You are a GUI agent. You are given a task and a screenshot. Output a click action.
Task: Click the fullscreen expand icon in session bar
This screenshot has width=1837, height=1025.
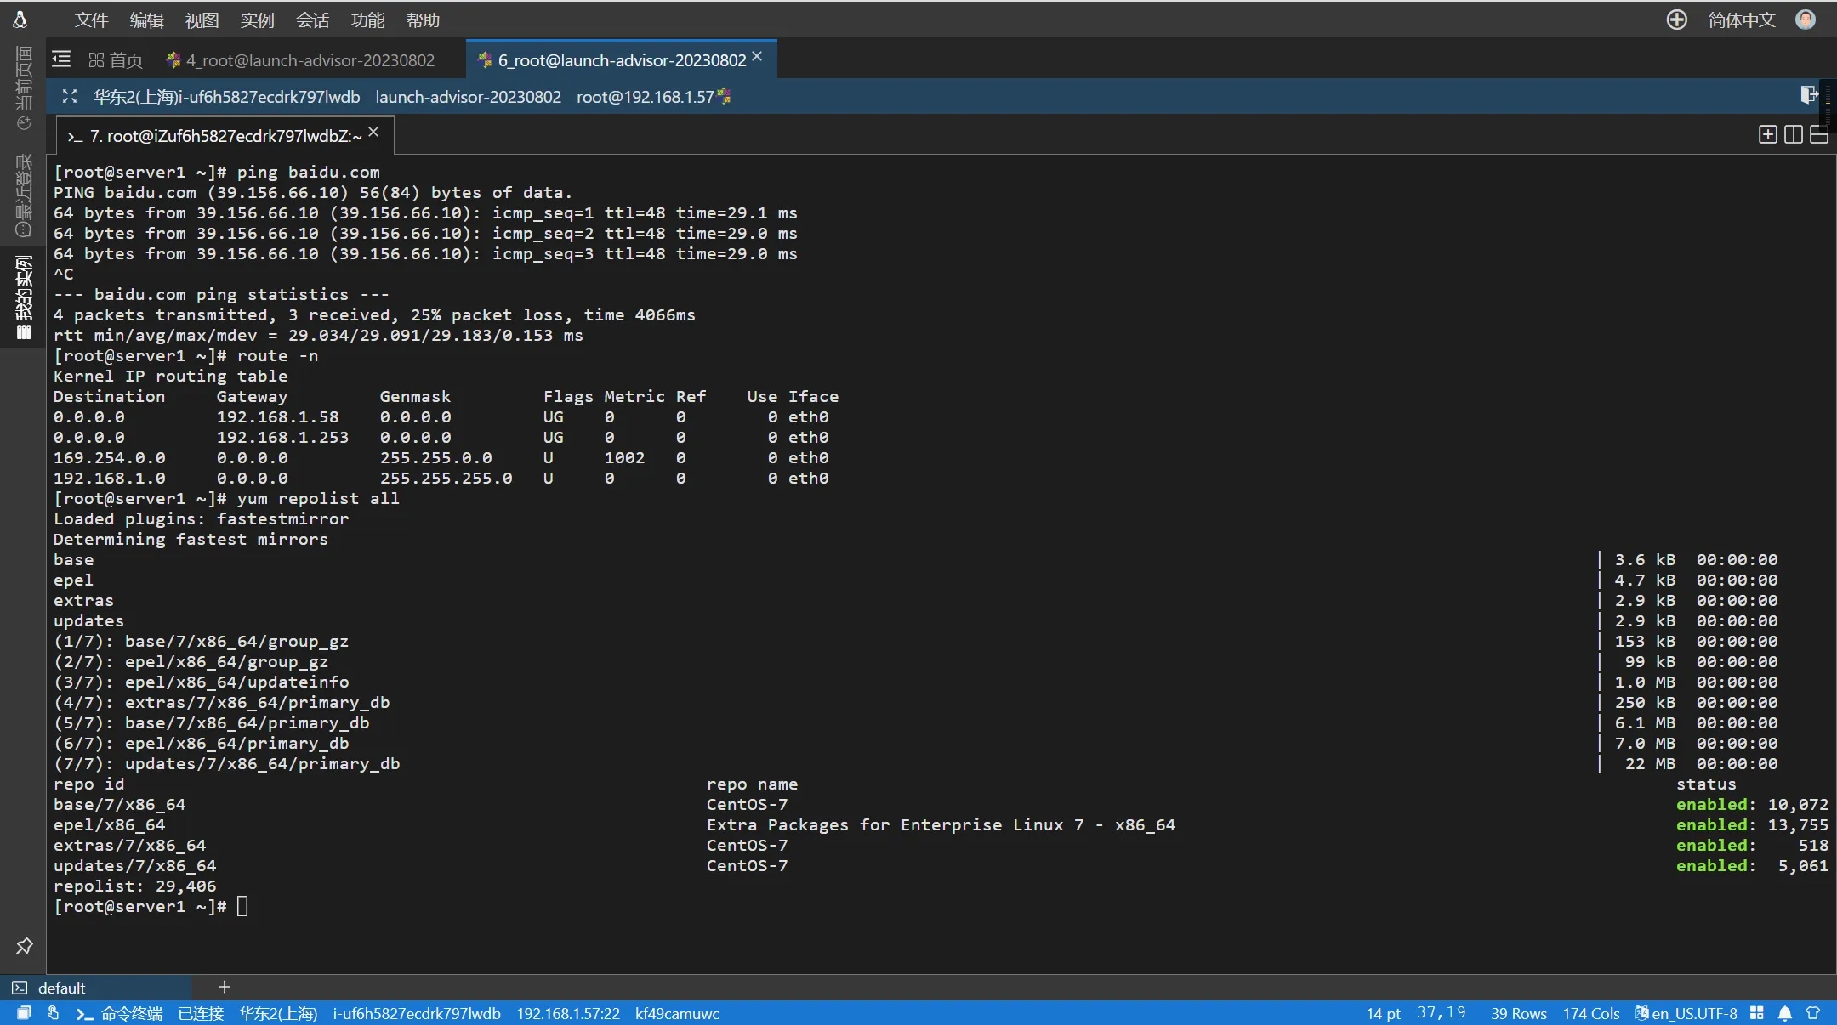(x=70, y=97)
